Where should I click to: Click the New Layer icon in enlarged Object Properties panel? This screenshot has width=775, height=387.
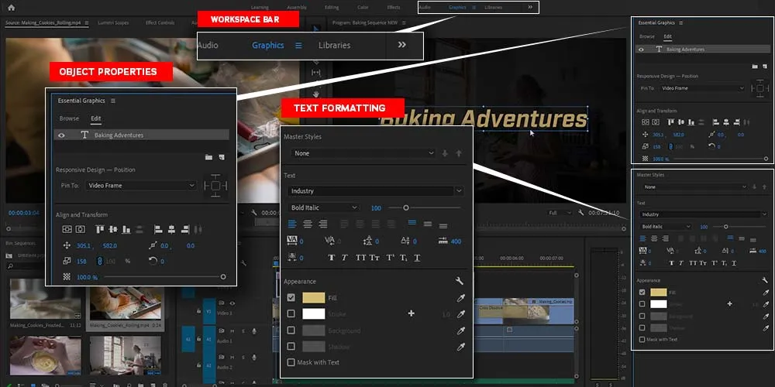click(222, 157)
